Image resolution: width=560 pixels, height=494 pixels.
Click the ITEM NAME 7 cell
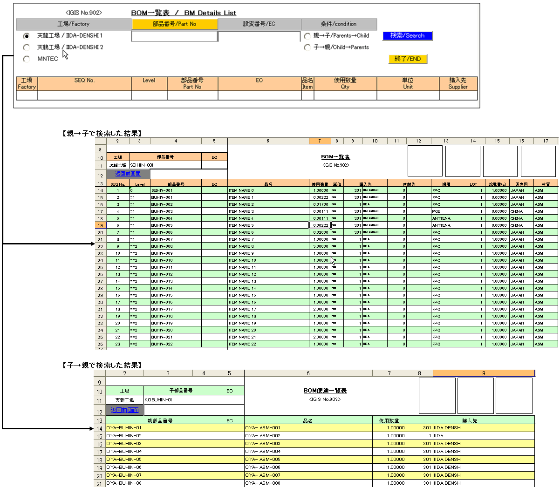pyautogui.click(x=268, y=239)
